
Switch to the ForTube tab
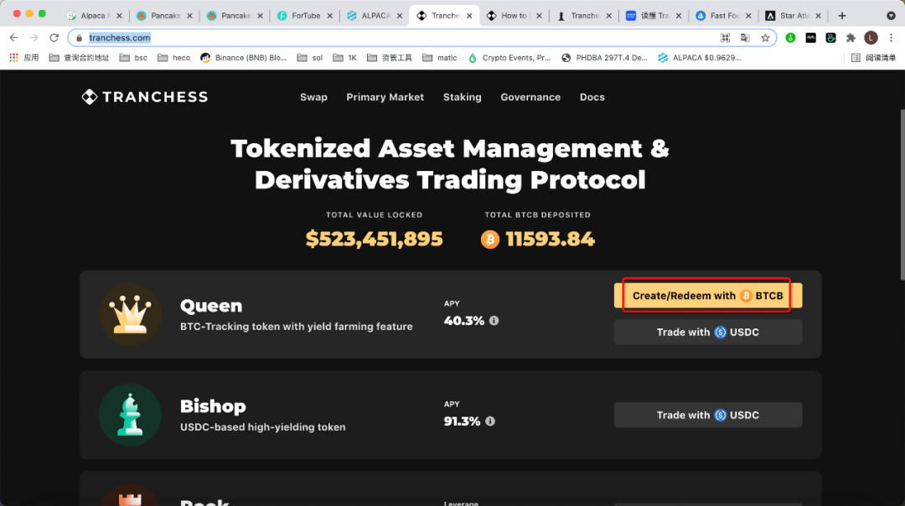pyautogui.click(x=304, y=16)
